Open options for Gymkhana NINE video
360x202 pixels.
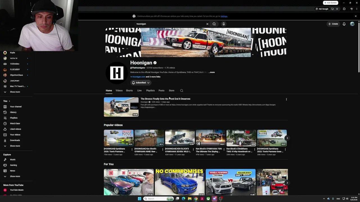click(x=163, y=150)
